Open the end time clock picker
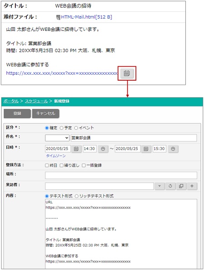This screenshot has height=270, width=204. click(x=173, y=149)
